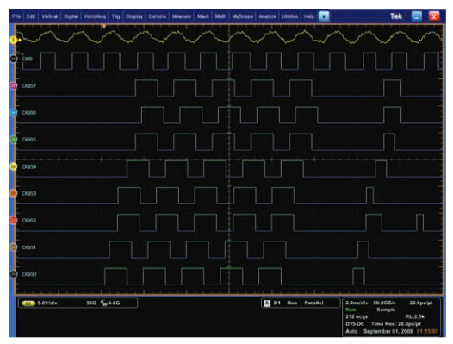Click the Sample acquisition mode readout
This screenshot has width=453, height=344.
(386, 310)
